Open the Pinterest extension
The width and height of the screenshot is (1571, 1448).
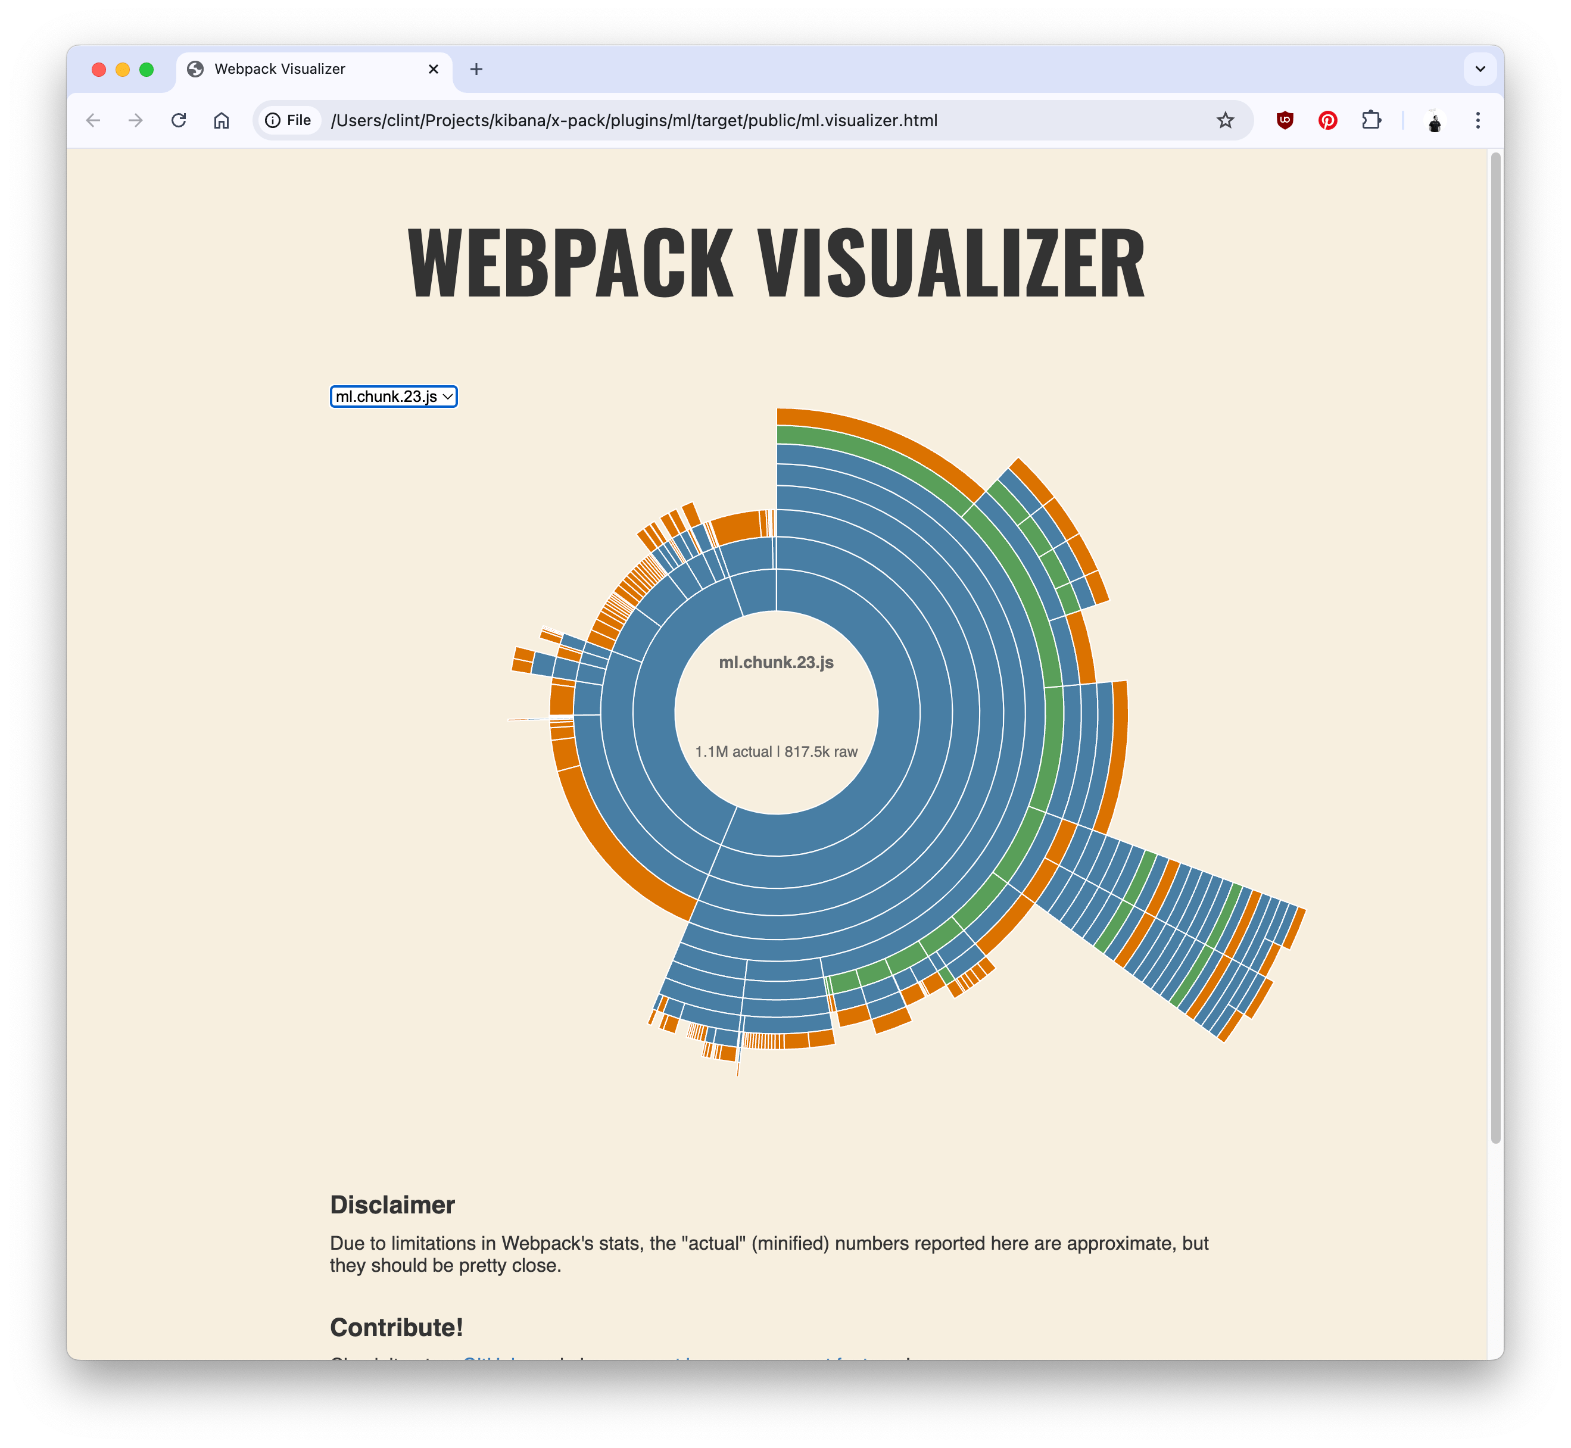pos(1328,121)
